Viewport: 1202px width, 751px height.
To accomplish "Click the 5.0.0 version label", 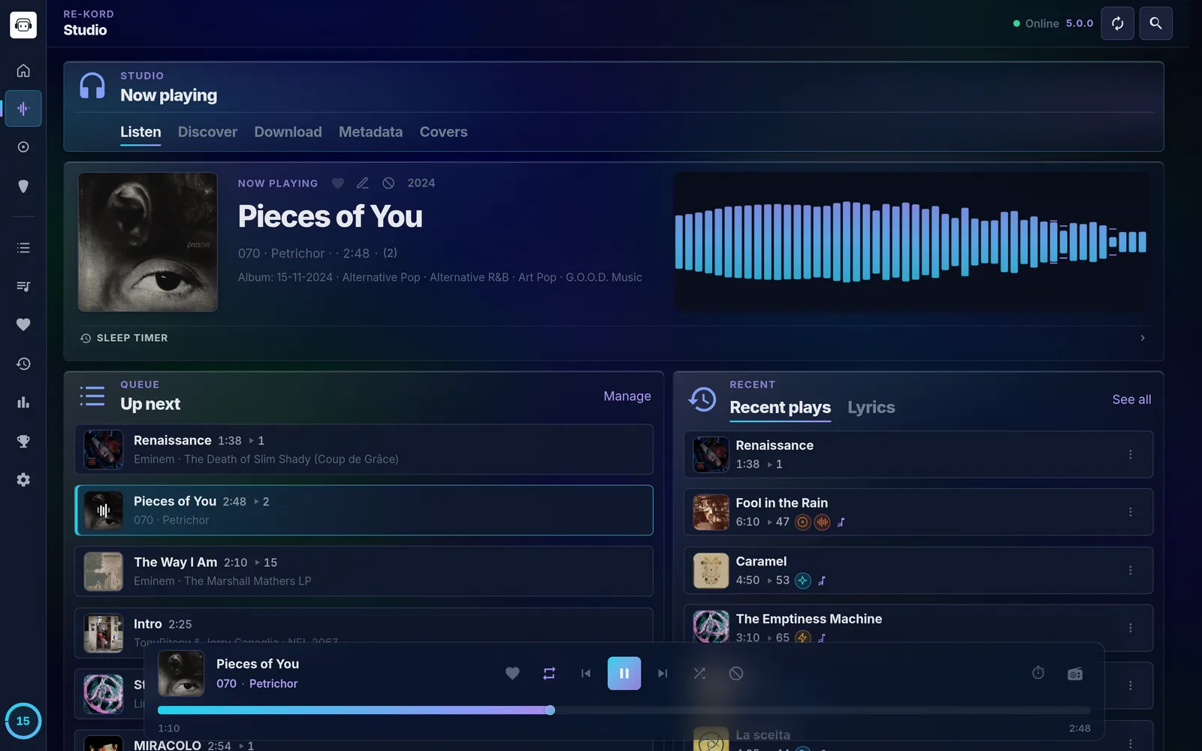I will [1080, 23].
